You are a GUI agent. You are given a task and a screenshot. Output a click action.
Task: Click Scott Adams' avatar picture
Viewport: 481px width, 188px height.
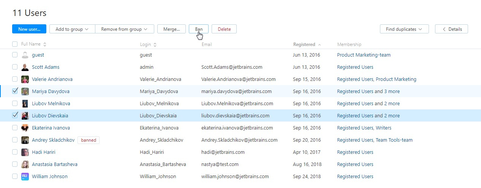click(x=25, y=67)
